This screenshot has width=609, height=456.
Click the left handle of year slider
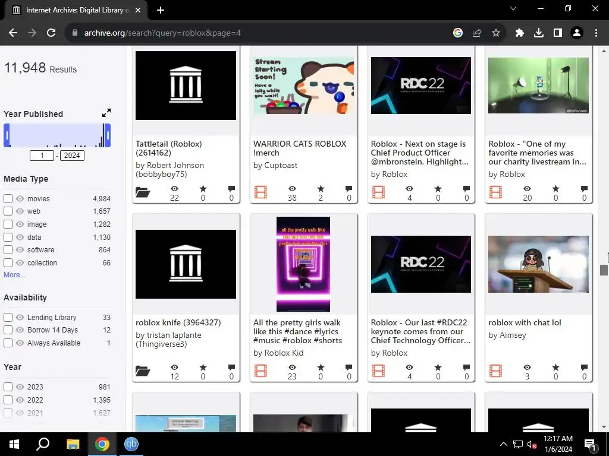[7, 135]
